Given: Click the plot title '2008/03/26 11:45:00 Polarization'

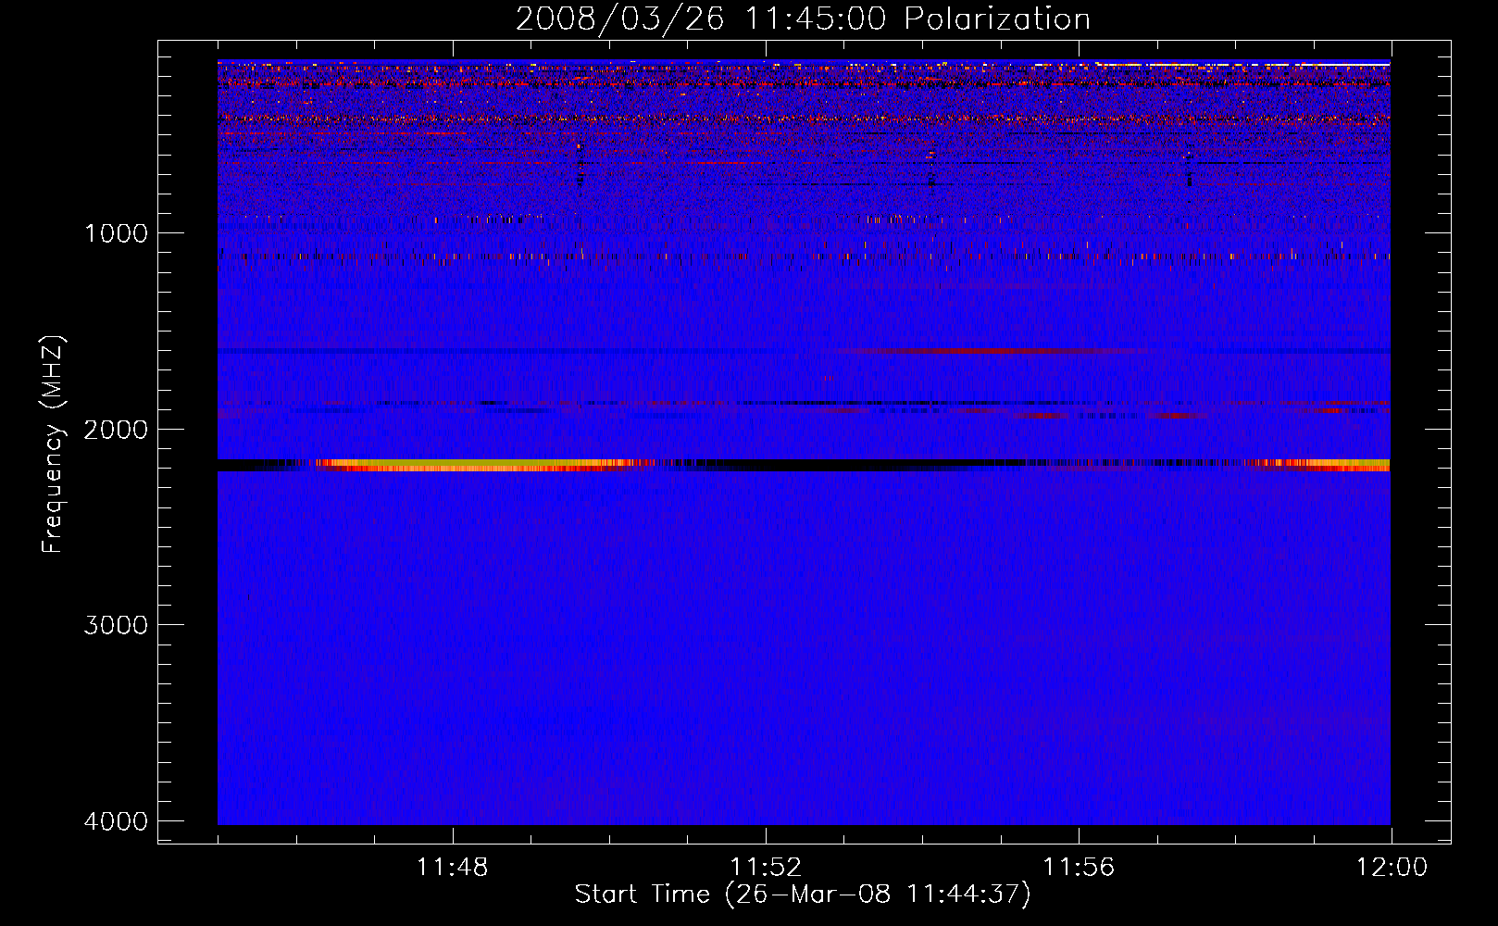Looking at the screenshot, I should 803,19.
